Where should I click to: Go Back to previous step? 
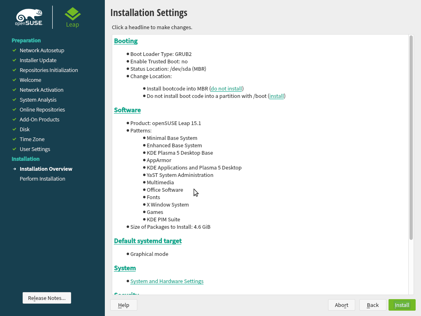pyautogui.click(x=372, y=305)
